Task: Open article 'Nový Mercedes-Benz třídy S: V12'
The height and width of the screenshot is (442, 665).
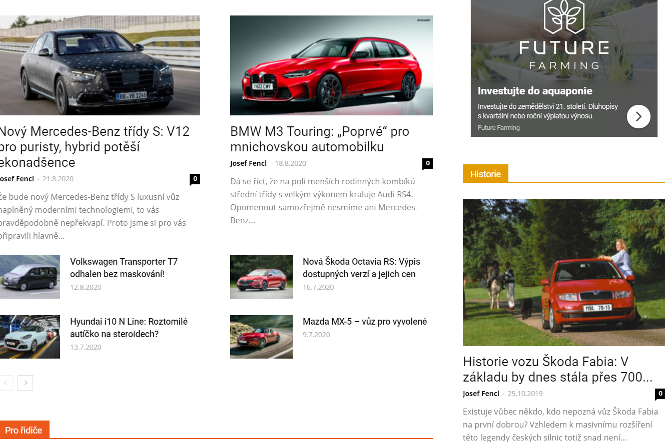Action: (x=95, y=147)
